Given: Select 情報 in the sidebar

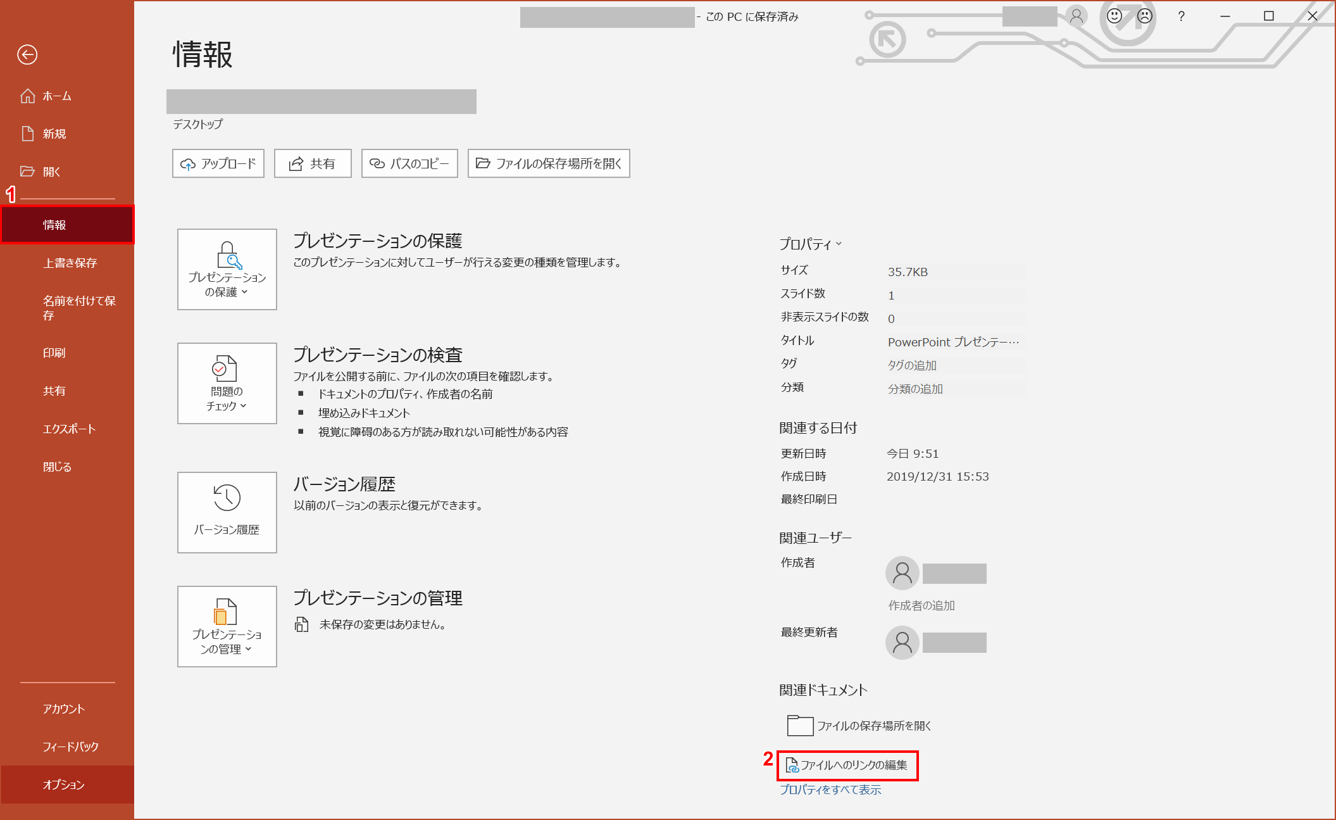Looking at the screenshot, I should click(x=67, y=225).
